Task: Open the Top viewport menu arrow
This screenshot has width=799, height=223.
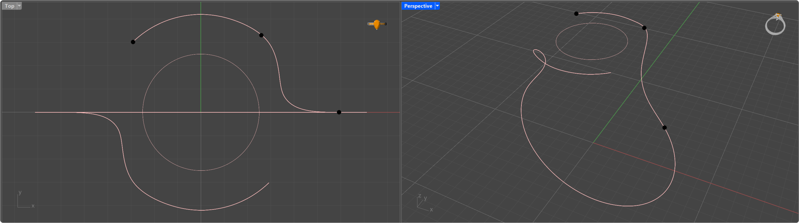Action: click(x=19, y=6)
